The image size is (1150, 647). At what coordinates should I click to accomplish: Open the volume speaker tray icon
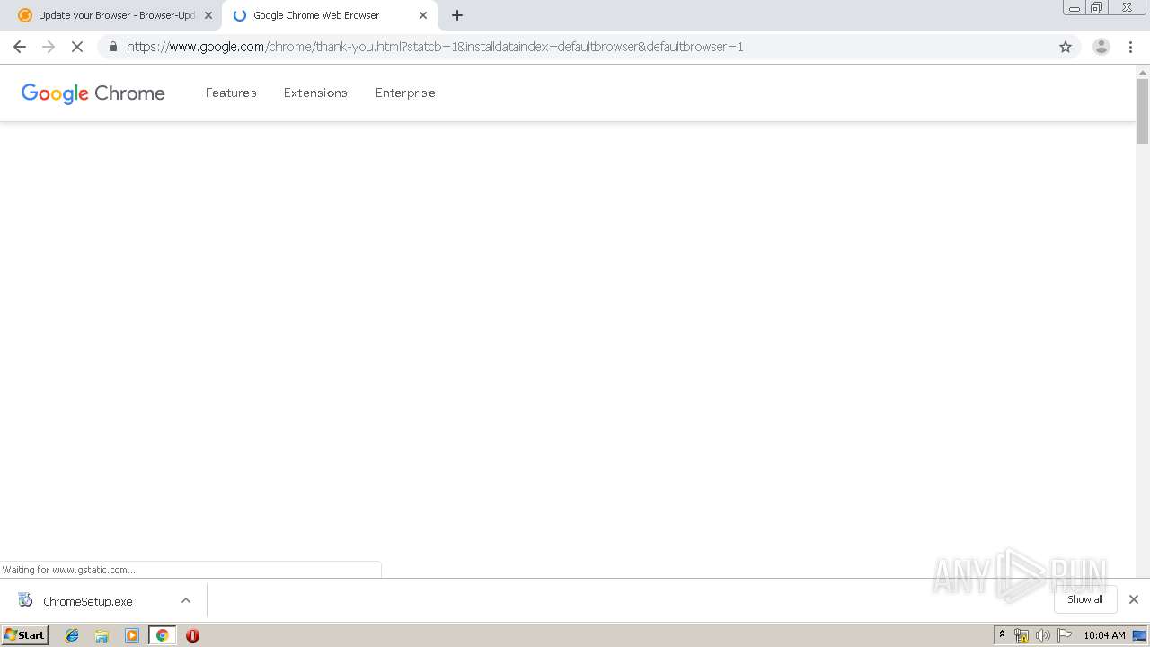(x=1042, y=635)
